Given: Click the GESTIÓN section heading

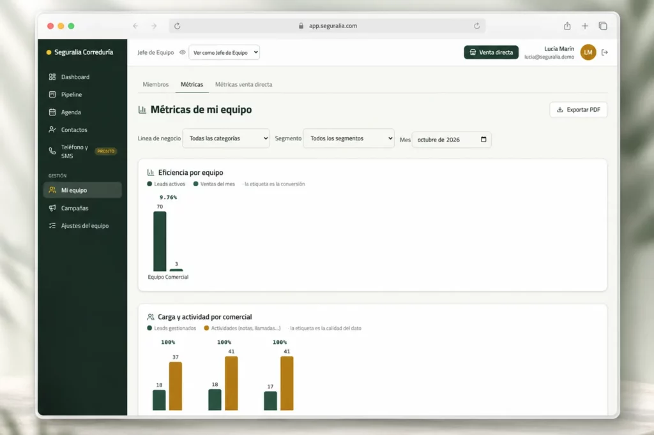Looking at the screenshot, I should click(x=57, y=176).
